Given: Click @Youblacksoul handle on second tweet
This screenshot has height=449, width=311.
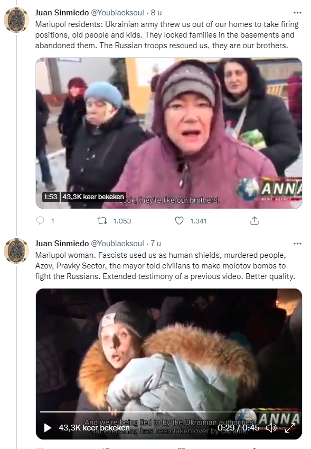Looking at the screenshot, I should [117, 244].
